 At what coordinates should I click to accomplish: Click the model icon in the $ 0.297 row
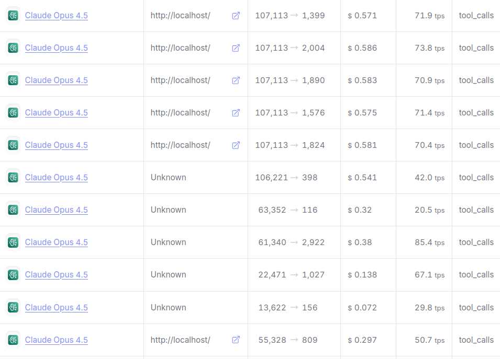[13, 340]
